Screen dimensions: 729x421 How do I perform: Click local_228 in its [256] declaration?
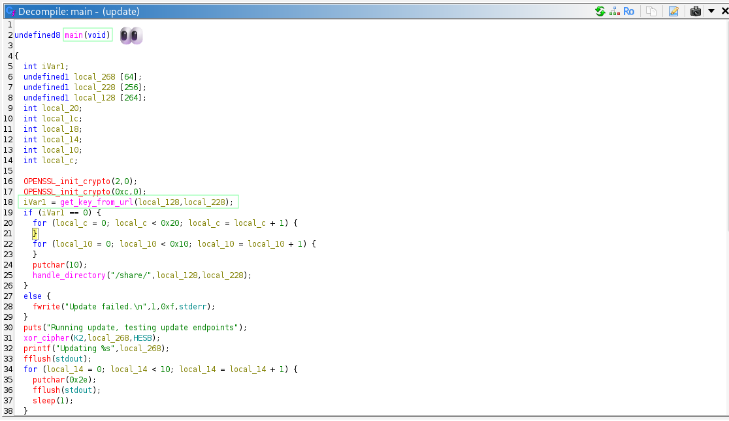tap(94, 87)
